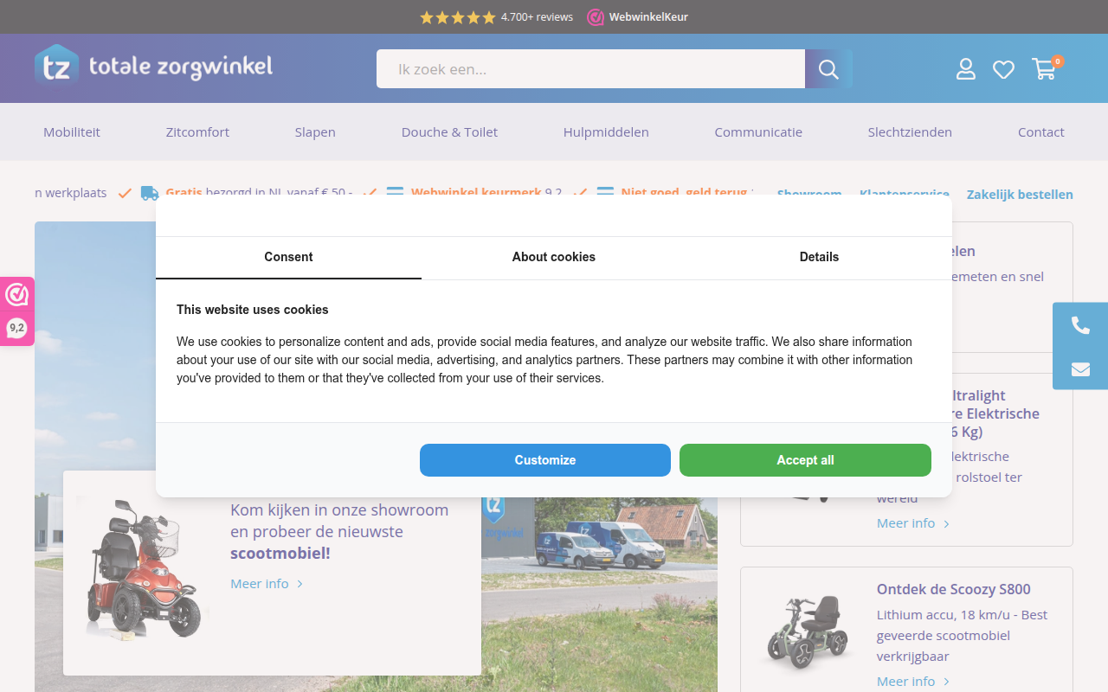Click the 4.700+ reviews text
This screenshot has height=692, width=1108.
click(537, 16)
